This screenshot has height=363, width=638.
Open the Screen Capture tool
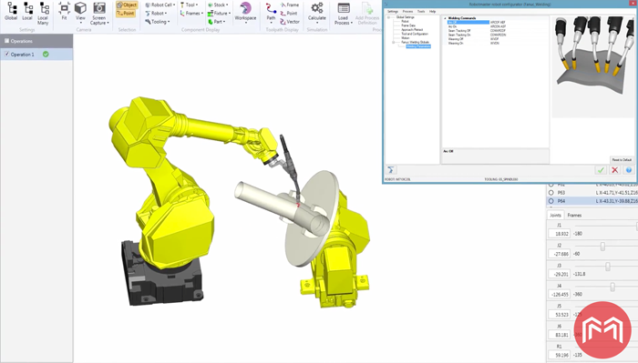point(99,14)
